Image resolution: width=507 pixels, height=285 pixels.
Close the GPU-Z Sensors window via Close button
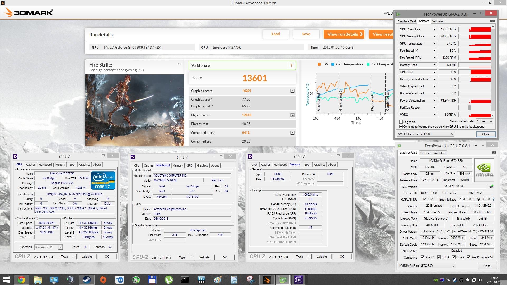[486, 134]
